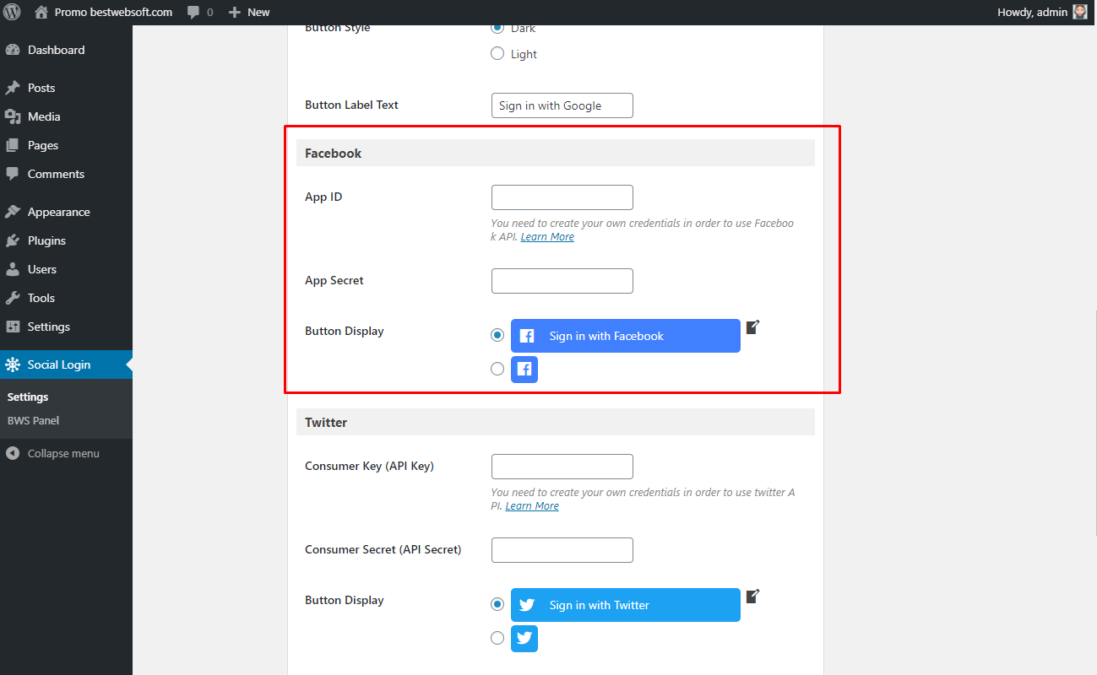The height and width of the screenshot is (675, 1097).
Task: Click Learn More link under Facebook App ID
Action: coord(547,237)
